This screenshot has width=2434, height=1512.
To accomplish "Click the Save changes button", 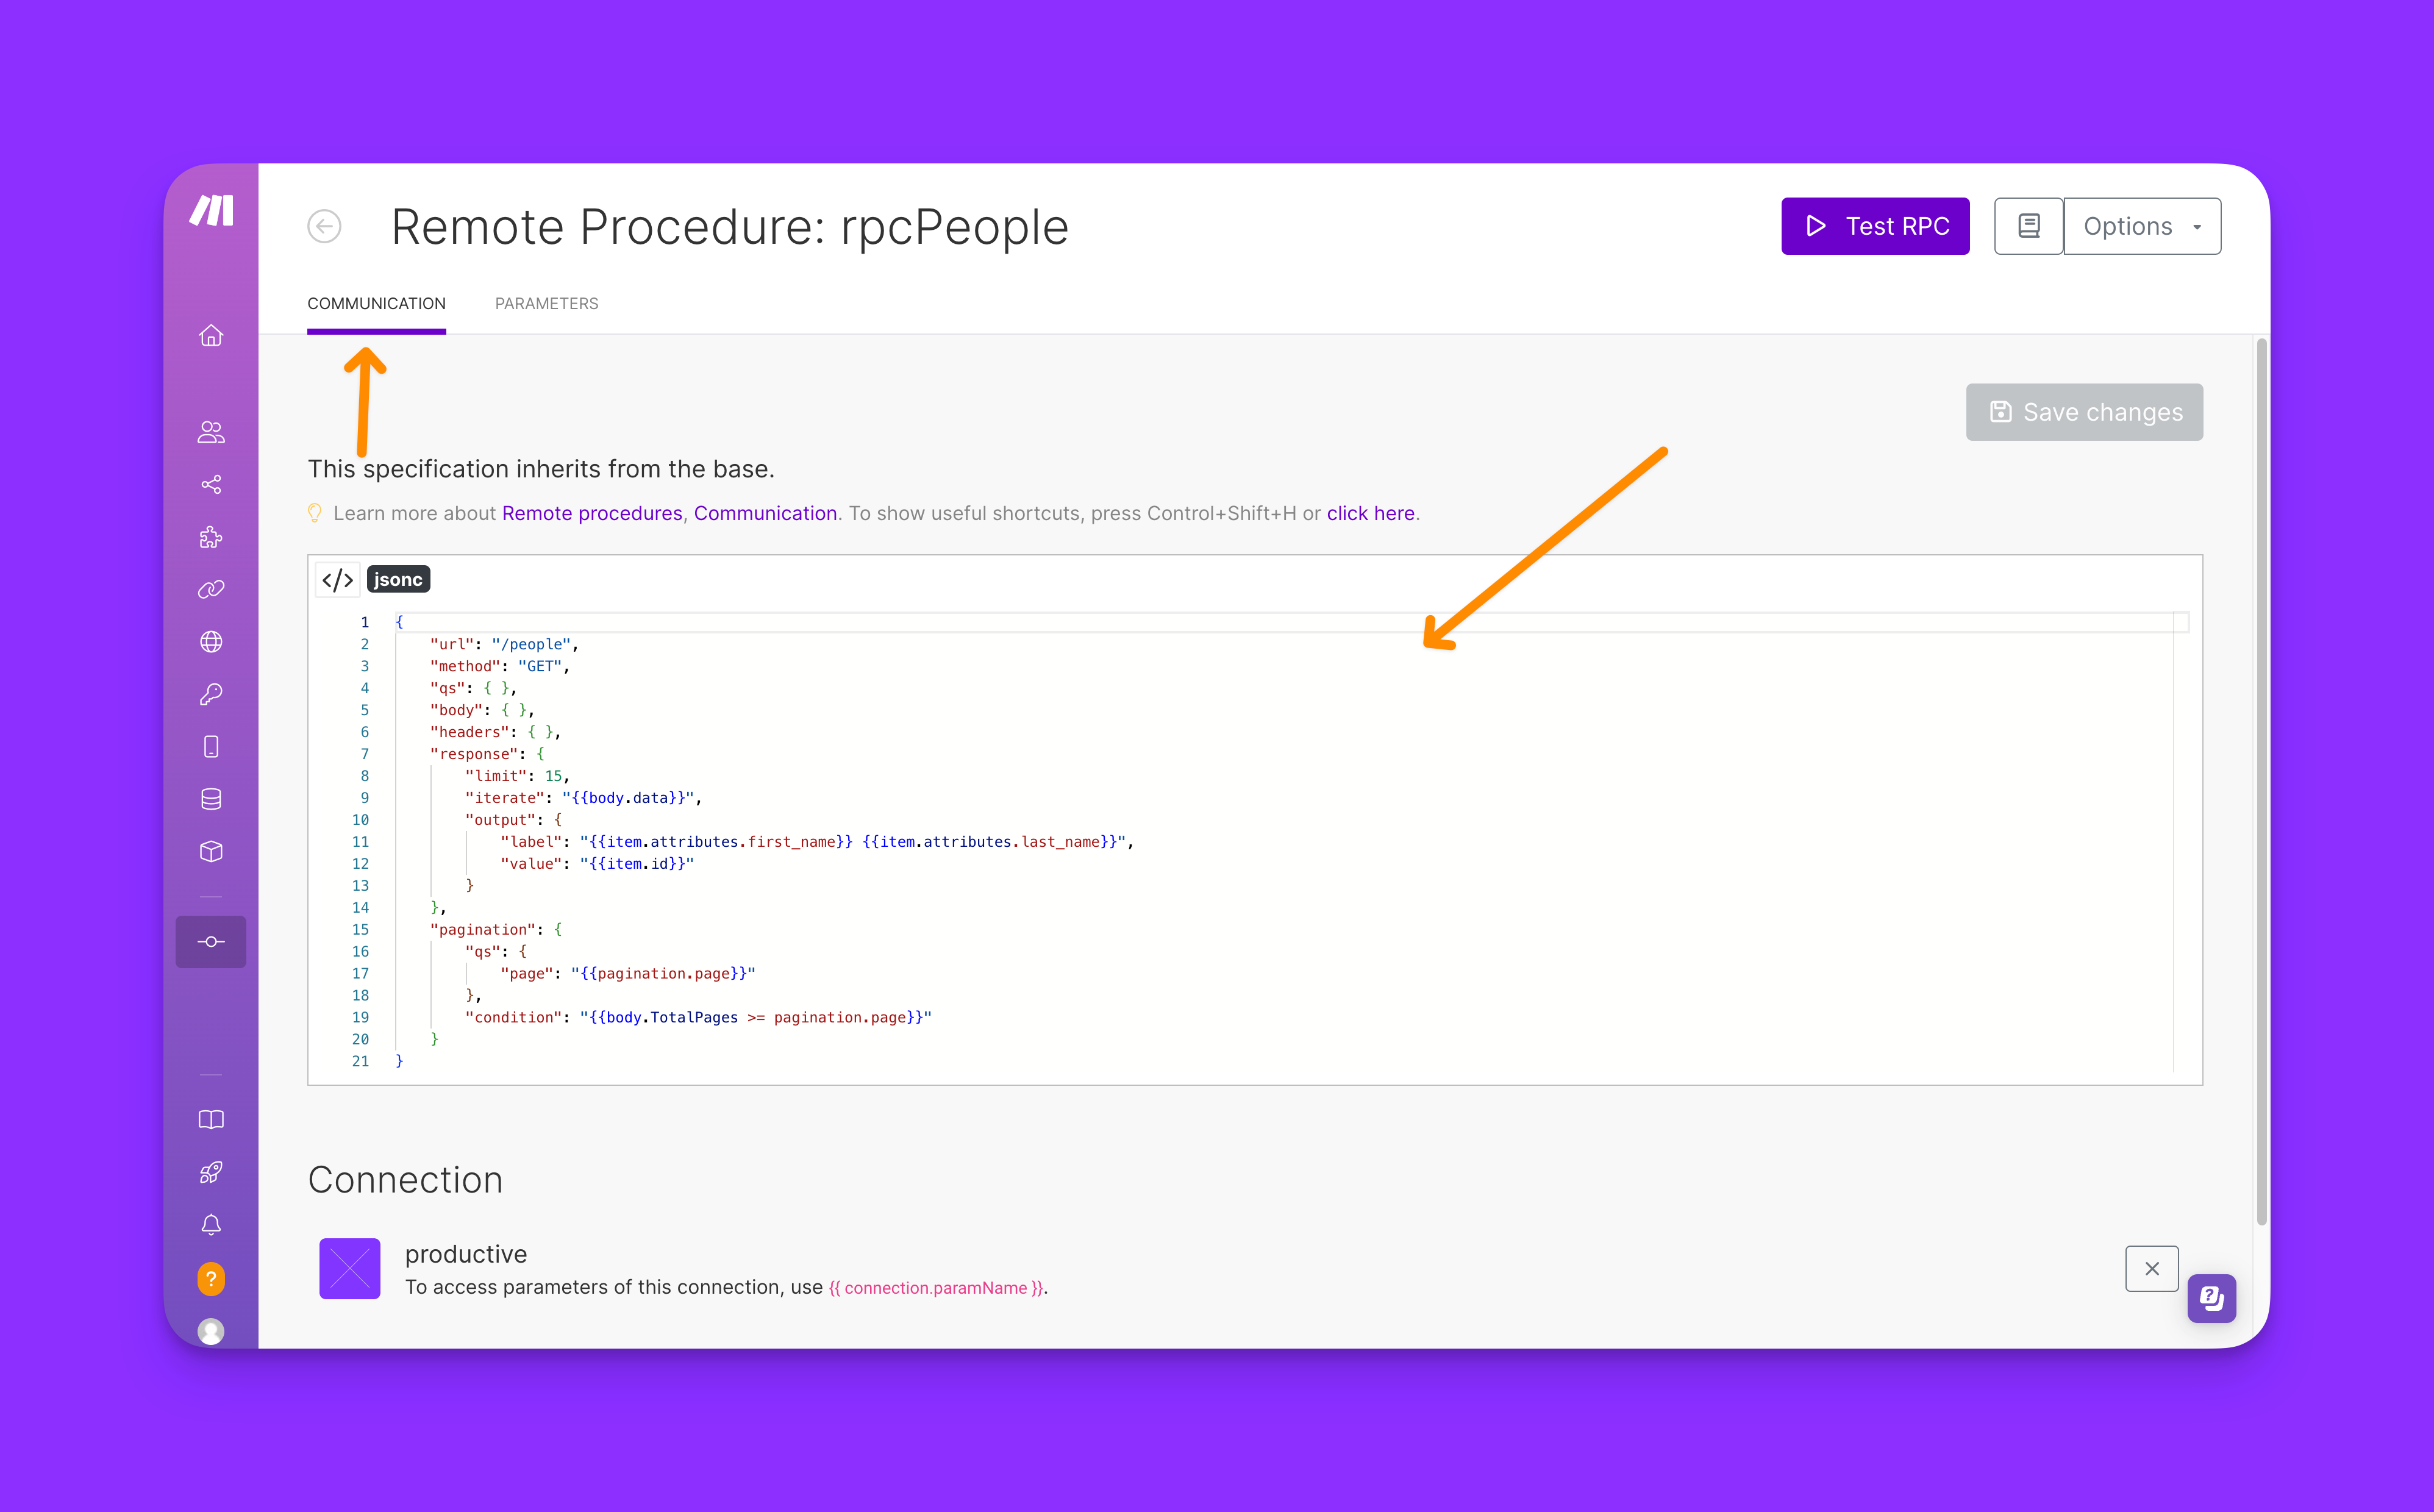I will [x=2084, y=412].
